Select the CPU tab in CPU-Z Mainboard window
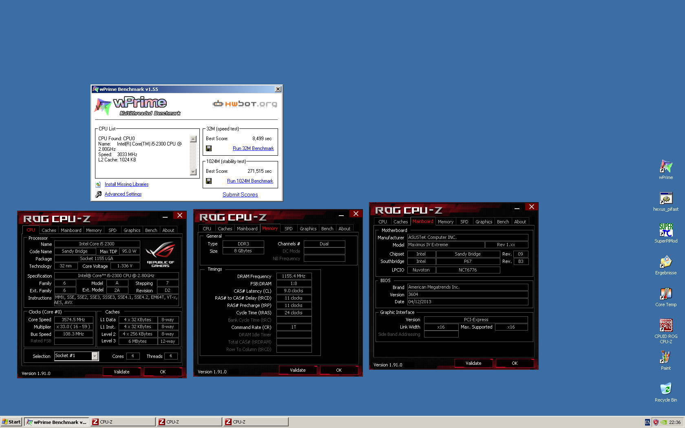Viewport: 685px width, 428px height. tap(382, 222)
